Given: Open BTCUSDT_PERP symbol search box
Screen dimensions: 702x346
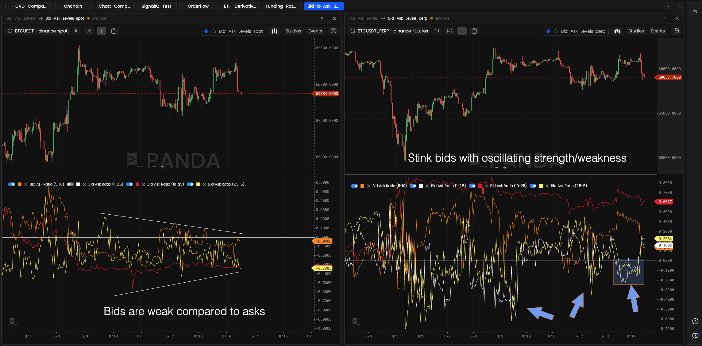Looking at the screenshot, I should point(390,31).
